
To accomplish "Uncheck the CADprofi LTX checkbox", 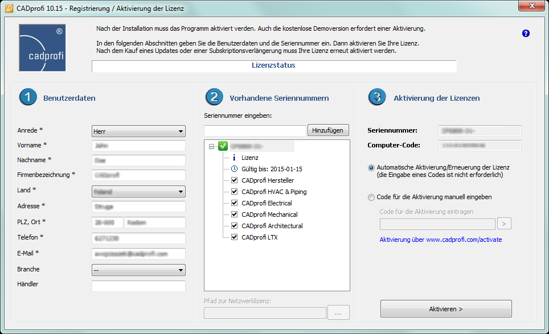I will (x=234, y=237).
